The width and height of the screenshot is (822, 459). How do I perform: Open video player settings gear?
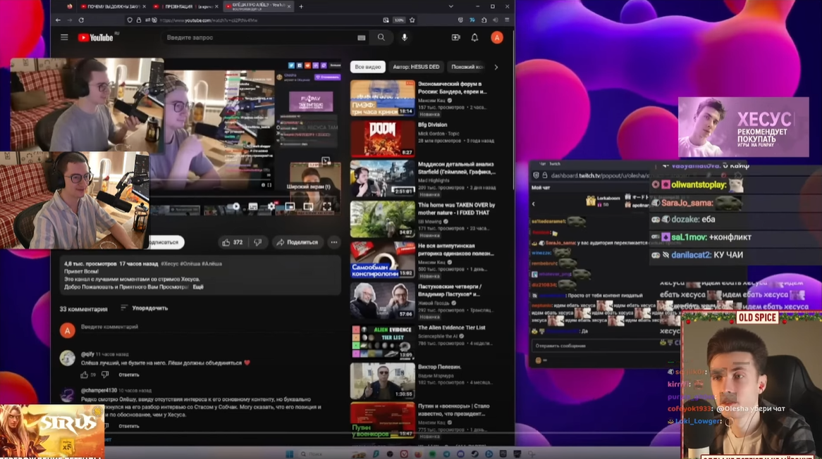point(271,206)
